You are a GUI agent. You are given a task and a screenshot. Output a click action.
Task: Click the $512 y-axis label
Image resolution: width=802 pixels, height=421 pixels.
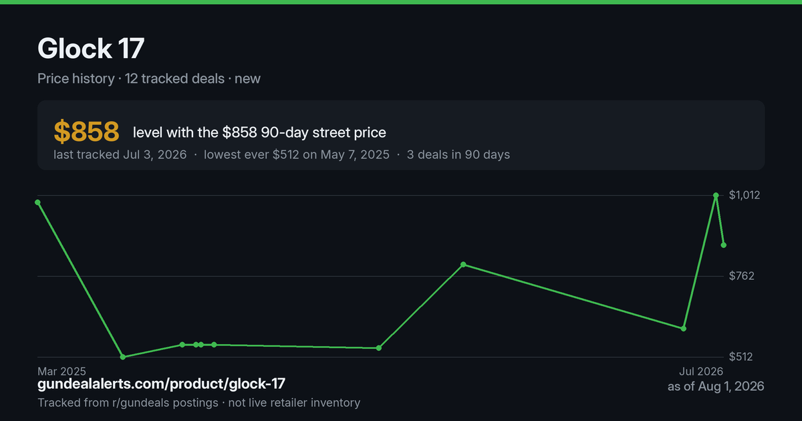[741, 357]
